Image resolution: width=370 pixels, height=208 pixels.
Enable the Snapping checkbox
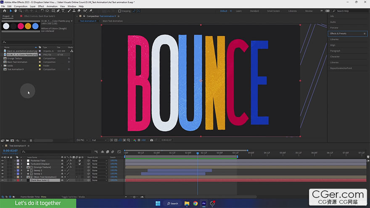click(x=119, y=11)
